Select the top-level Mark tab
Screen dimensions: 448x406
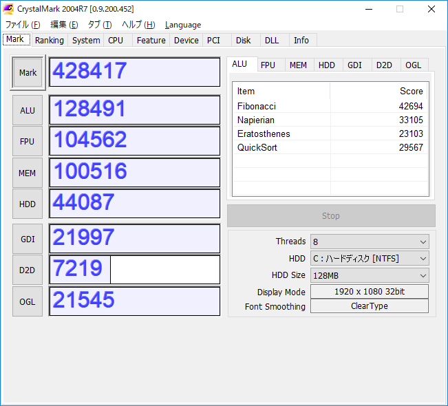pos(17,39)
